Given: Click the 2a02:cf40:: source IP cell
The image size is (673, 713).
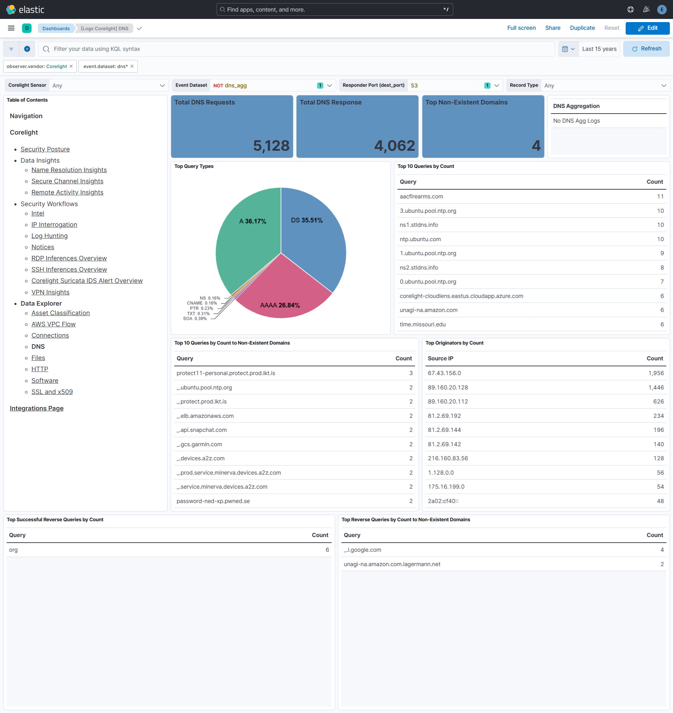Looking at the screenshot, I should click(x=443, y=501).
